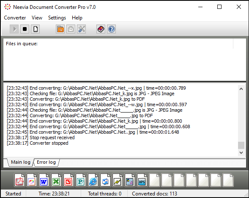This screenshot has width=249, height=198.
Task: Stop the converter with the black square icon
Action: [25, 29]
